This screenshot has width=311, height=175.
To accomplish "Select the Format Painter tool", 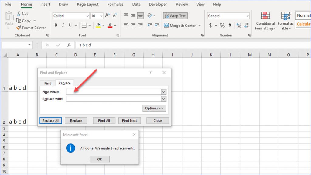I will [31, 28].
